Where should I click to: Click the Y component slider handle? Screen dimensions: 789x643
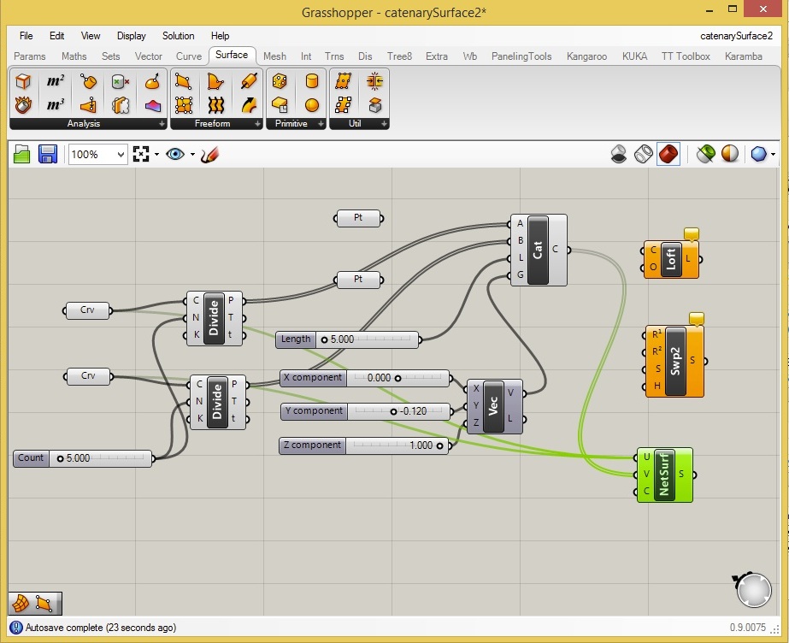(x=393, y=411)
